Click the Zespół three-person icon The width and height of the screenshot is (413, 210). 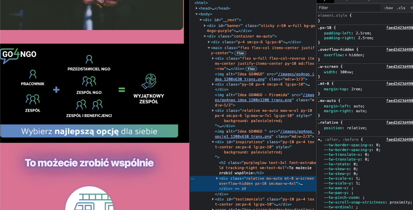pos(33,99)
